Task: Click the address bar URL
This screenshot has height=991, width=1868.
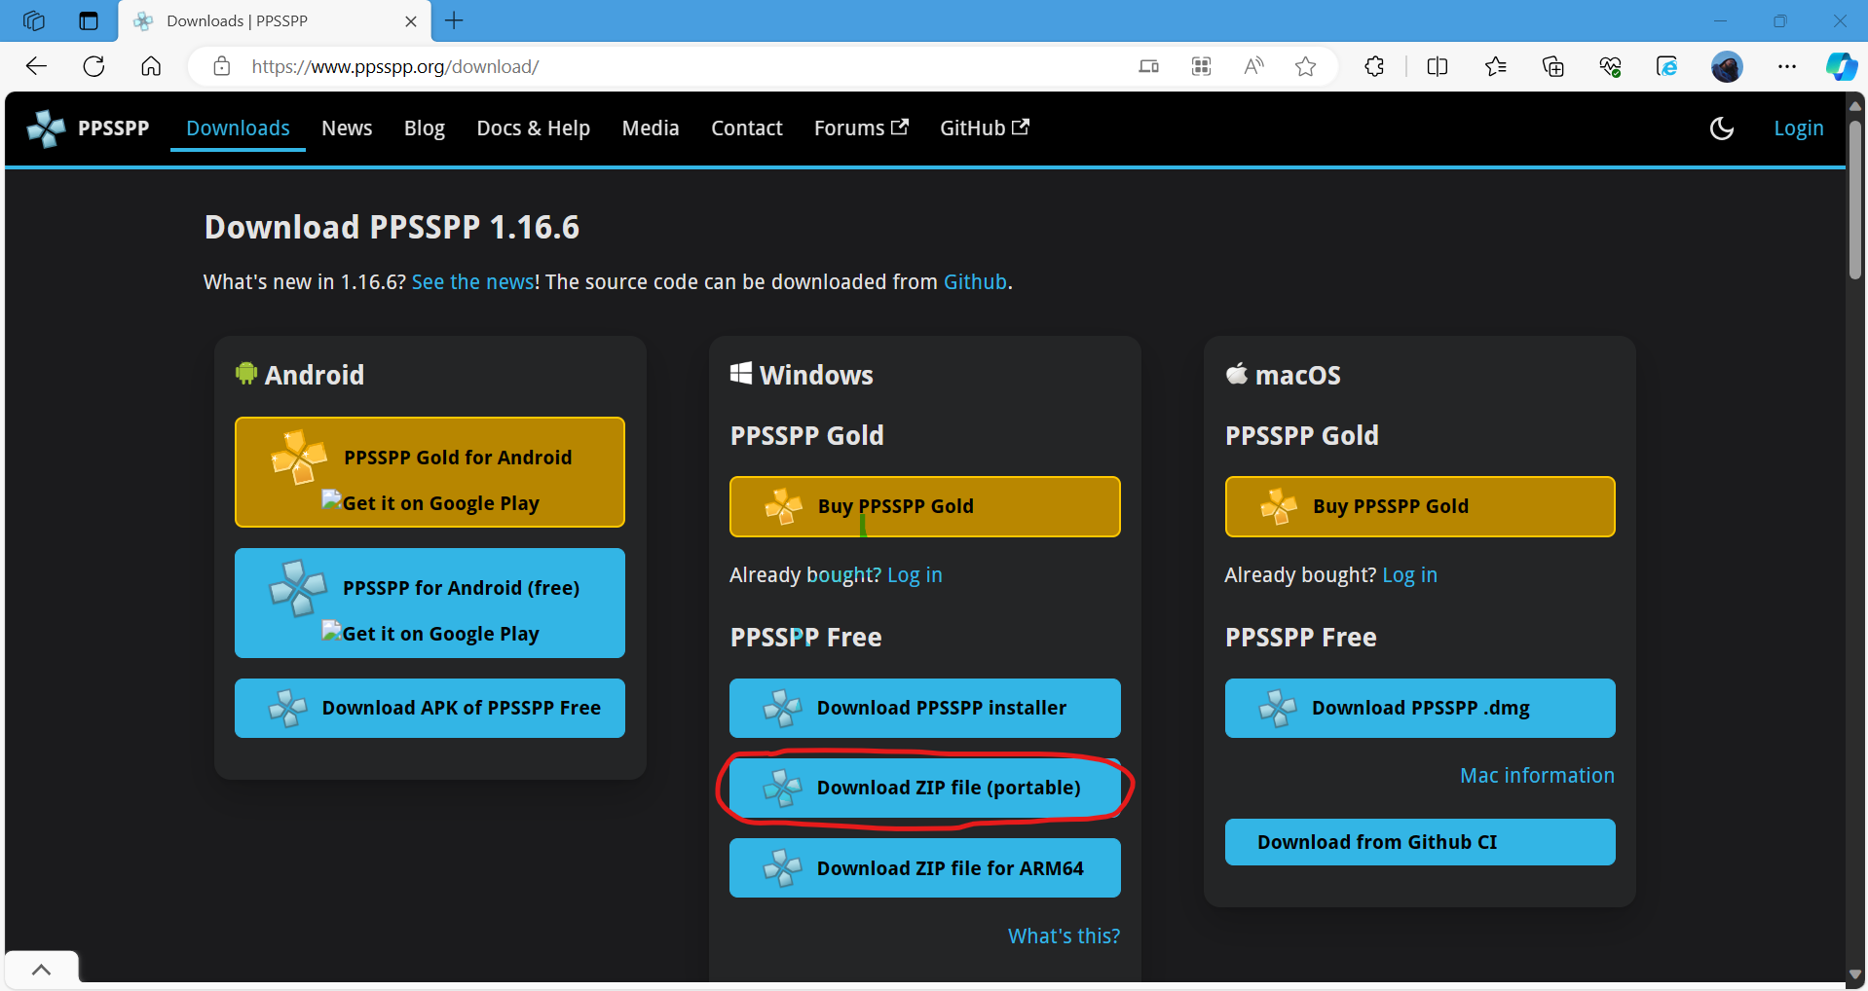Action: coord(394,66)
